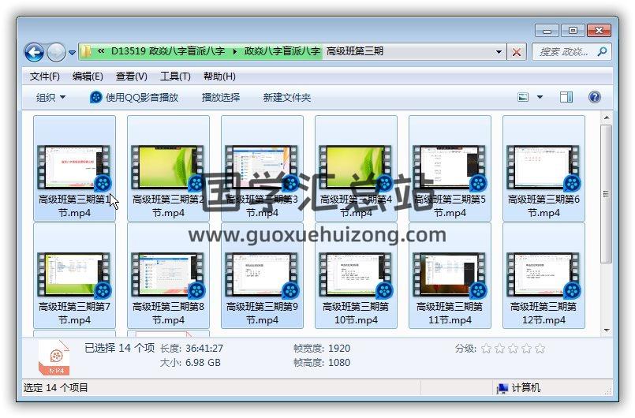The image size is (635, 418).
Task: Open the 组织 dropdown
Action: click(50, 97)
